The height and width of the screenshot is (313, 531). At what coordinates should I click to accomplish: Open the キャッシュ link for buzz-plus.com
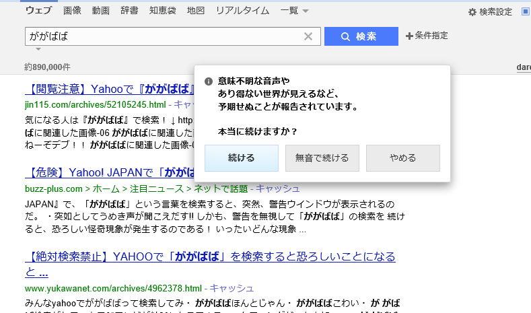[x=278, y=188]
